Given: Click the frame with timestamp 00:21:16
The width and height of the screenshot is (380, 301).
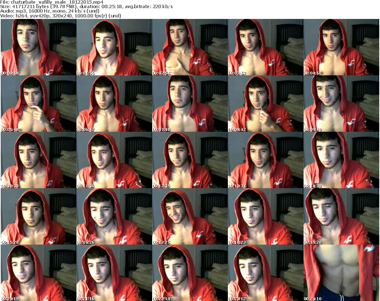Looking at the screenshot, I should (x=114, y=273).
